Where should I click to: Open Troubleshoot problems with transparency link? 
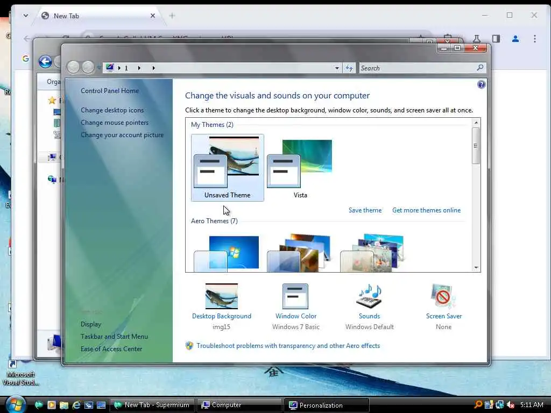[x=288, y=346]
